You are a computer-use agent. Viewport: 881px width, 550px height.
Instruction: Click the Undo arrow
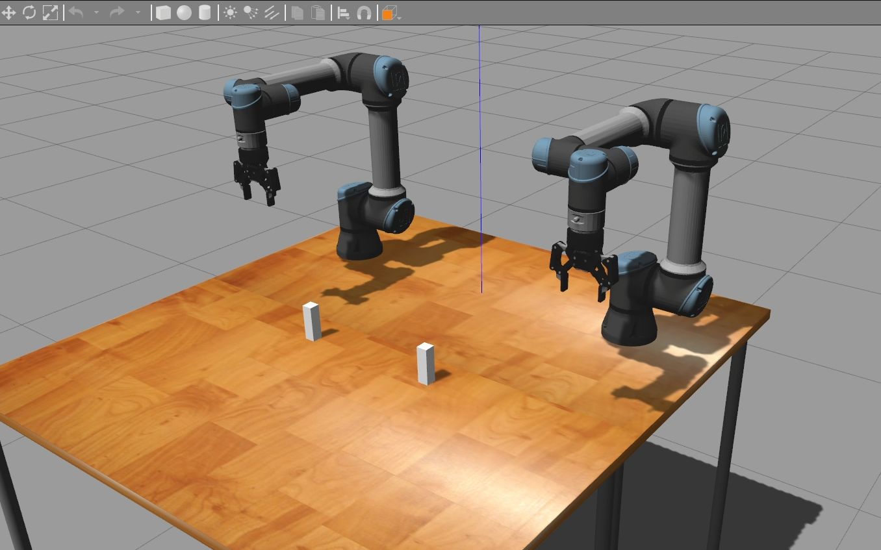click(x=76, y=12)
